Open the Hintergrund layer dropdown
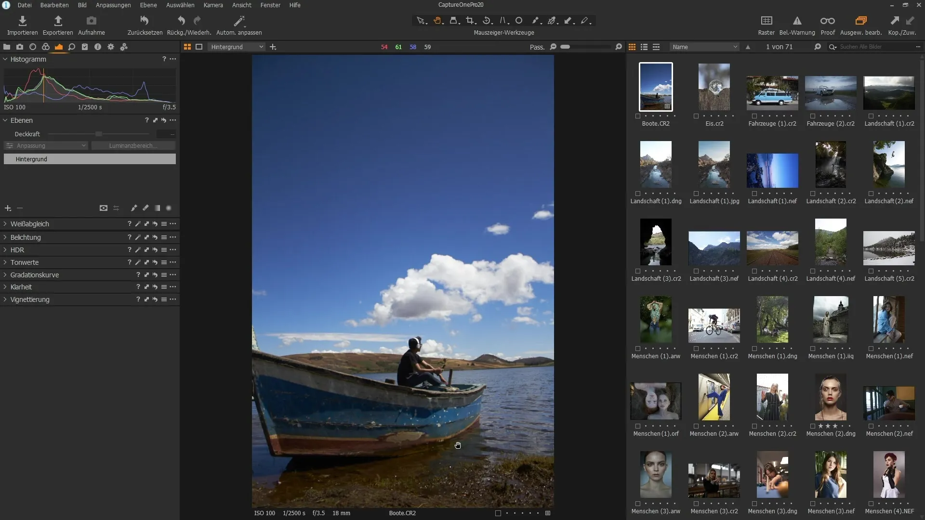The width and height of the screenshot is (925, 520). coord(237,47)
